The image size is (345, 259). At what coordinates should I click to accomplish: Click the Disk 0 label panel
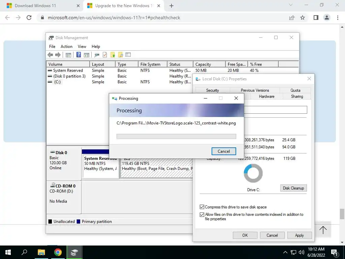tap(64, 163)
